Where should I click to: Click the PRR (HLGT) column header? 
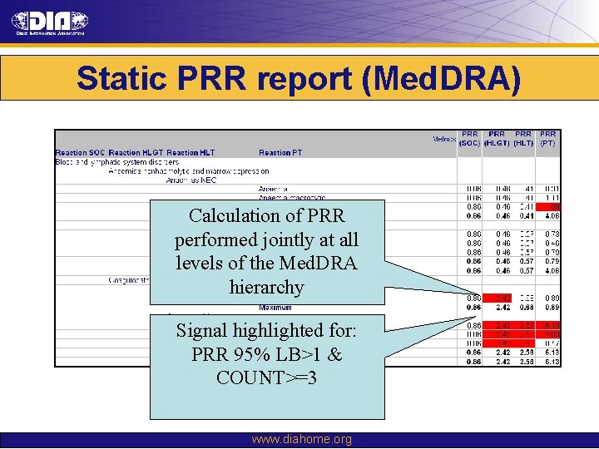[x=497, y=139]
